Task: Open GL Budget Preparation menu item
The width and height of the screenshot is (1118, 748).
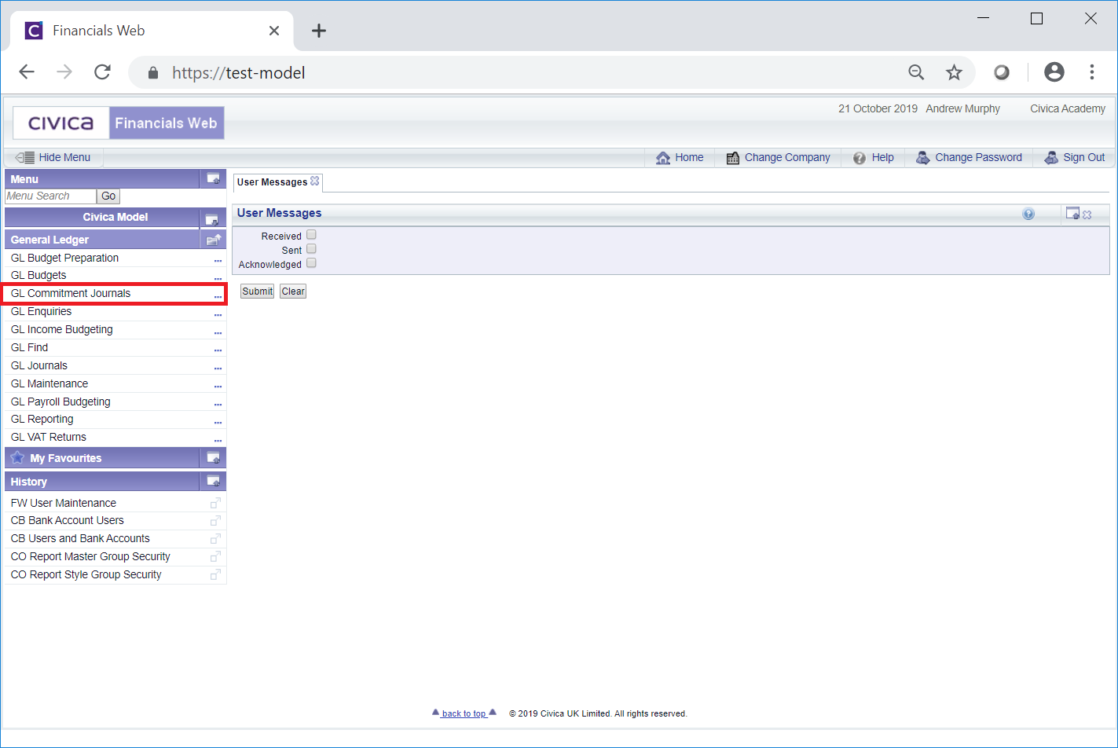Action: 64,258
